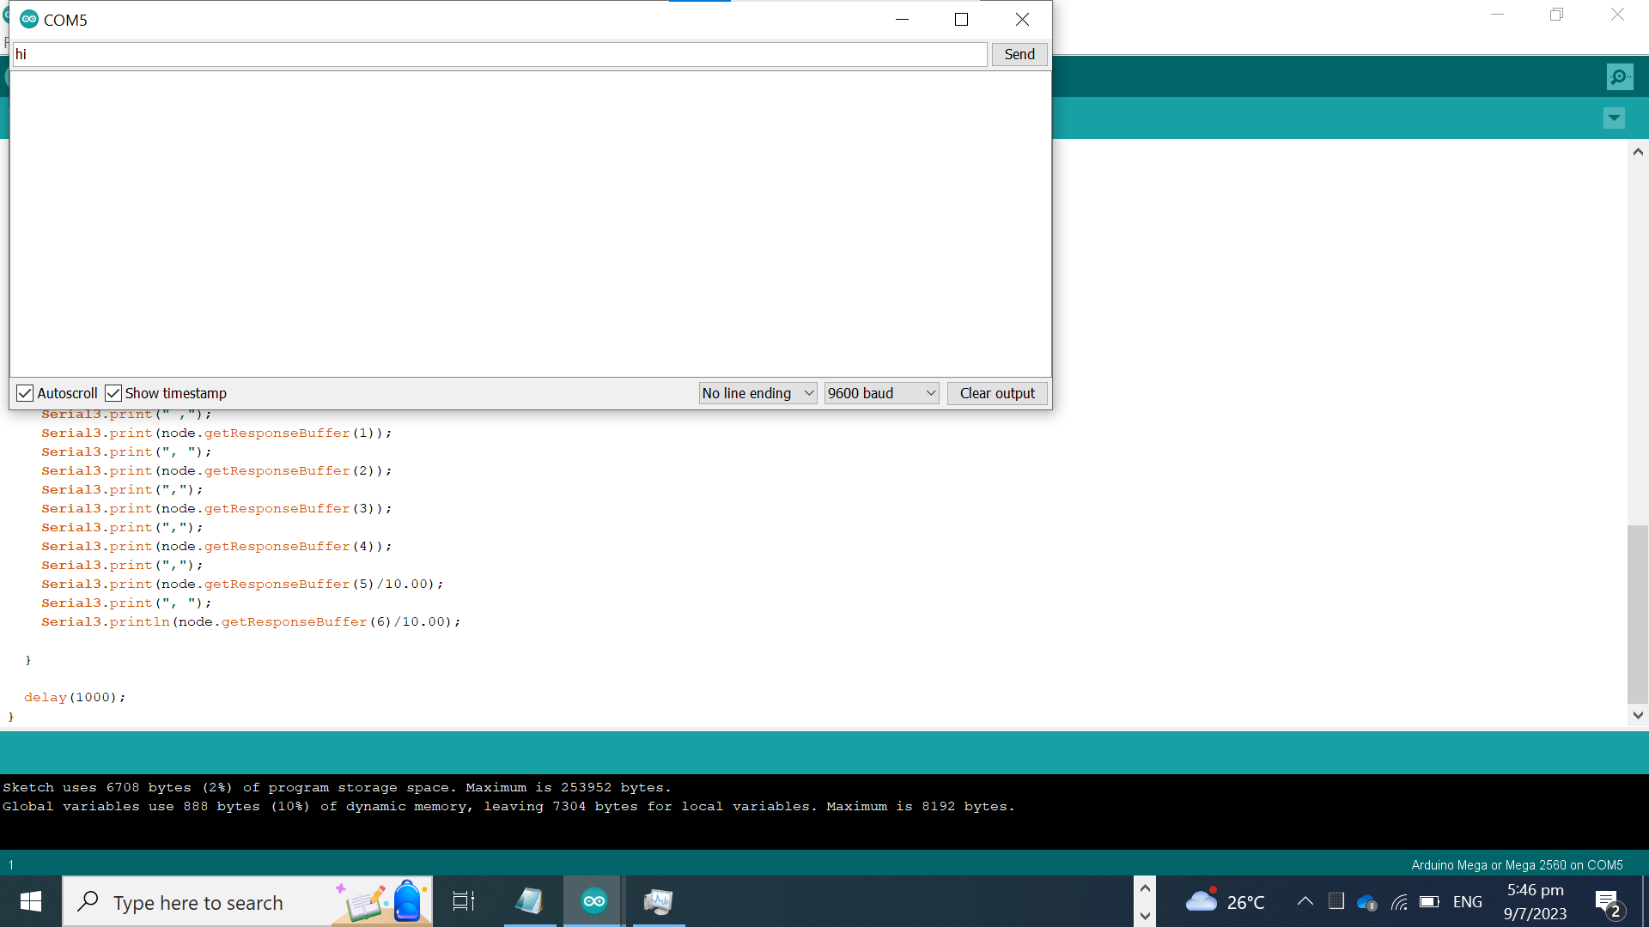Viewport: 1649px width, 927px height.
Task: Clear the Serial Monitor with Clear output
Action: click(996, 392)
